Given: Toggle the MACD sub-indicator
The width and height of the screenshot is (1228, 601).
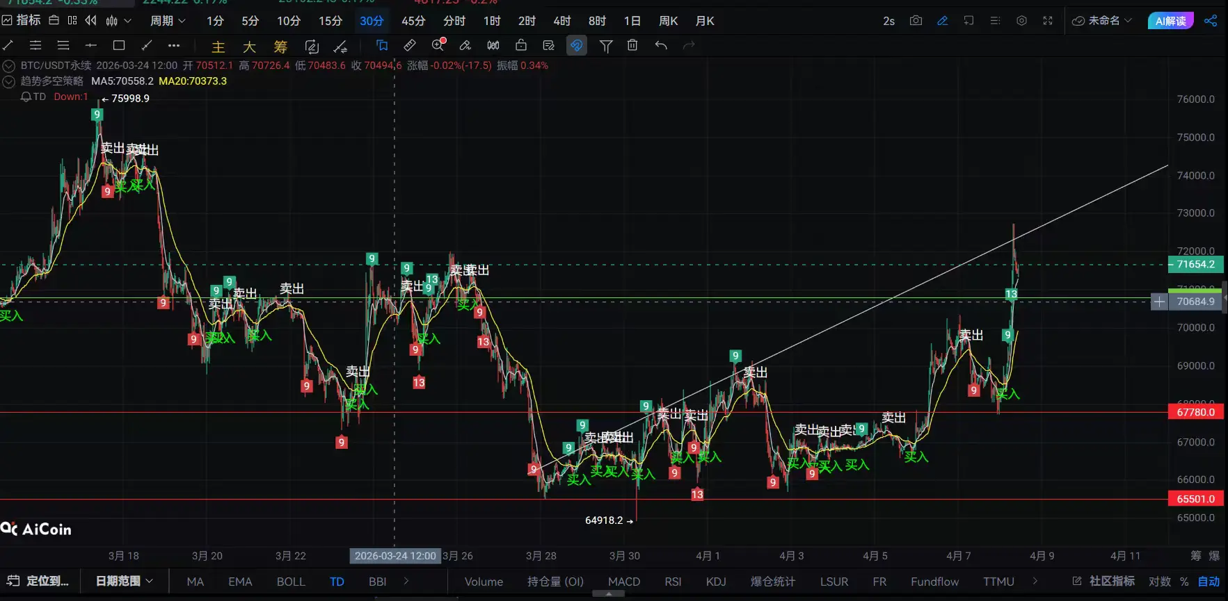Looking at the screenshot, I should click(624, 582).
